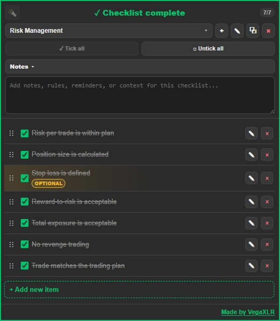Click the 7/7 progress counter
280x321 pixels.
[x=267, y=13]
